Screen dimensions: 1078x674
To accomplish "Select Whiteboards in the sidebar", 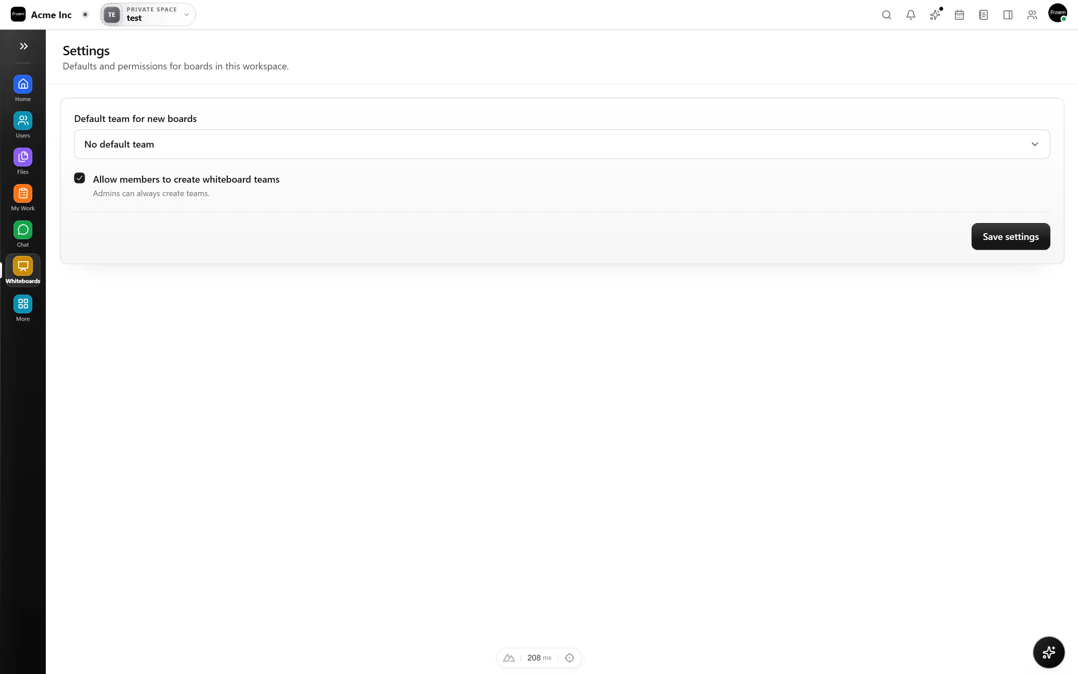I will [23, 270].
